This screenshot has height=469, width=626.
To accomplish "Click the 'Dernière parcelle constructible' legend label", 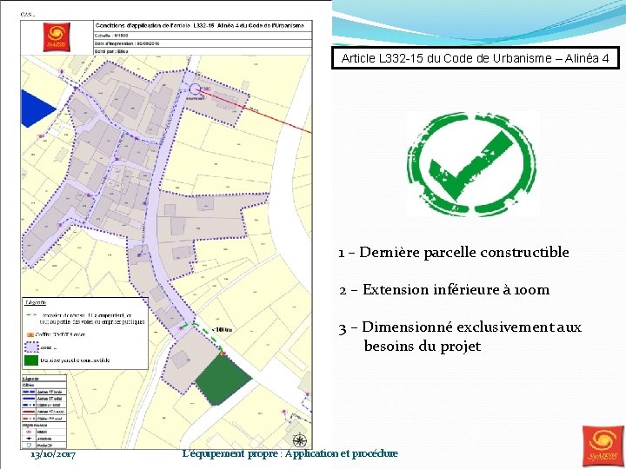I will tap(75, 360).
